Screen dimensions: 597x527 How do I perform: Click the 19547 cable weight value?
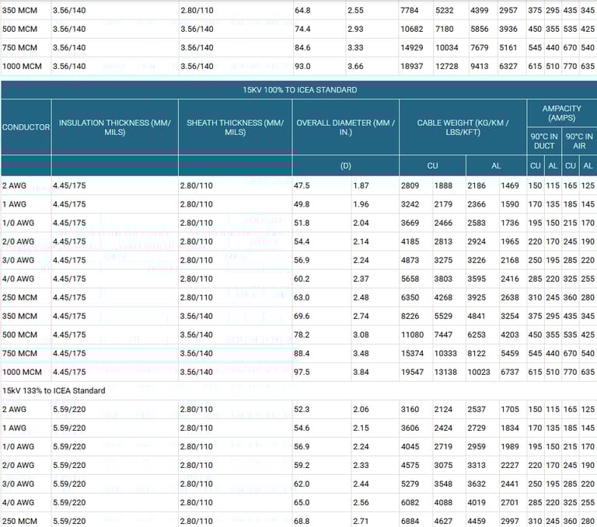[x=413, y=372]
